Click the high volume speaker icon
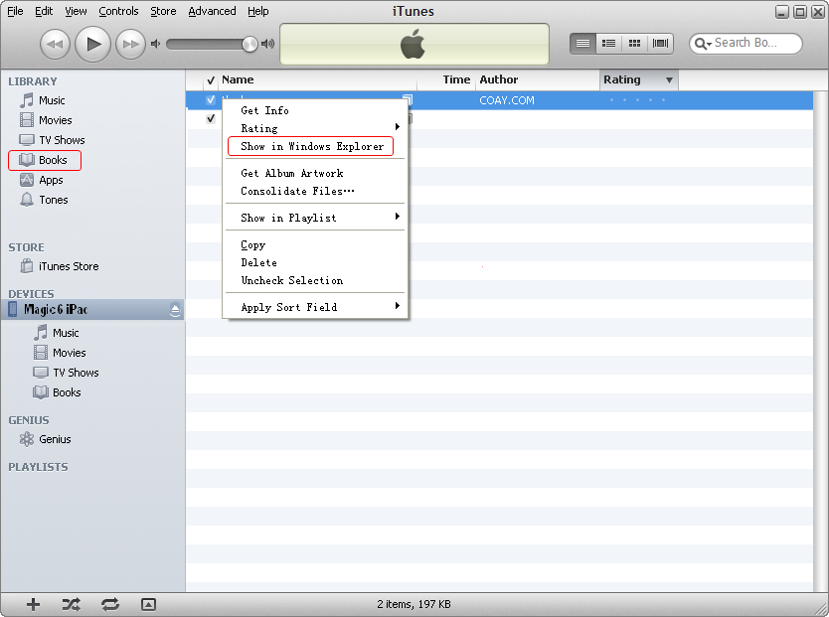 [x=268, y=44]
